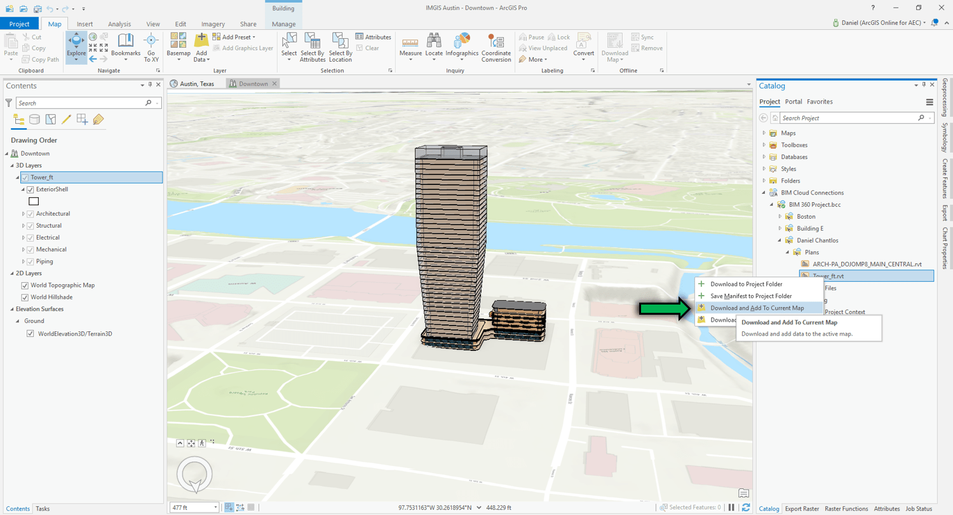Viewport: 953px width, 515px height.
Task: Uncheck the World Hillshade layer
Action: point(25,298)
